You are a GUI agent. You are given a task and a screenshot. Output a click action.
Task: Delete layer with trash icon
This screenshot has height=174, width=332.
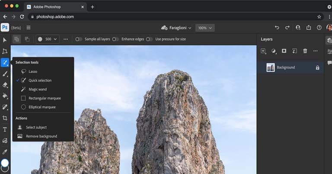(305, 51)
